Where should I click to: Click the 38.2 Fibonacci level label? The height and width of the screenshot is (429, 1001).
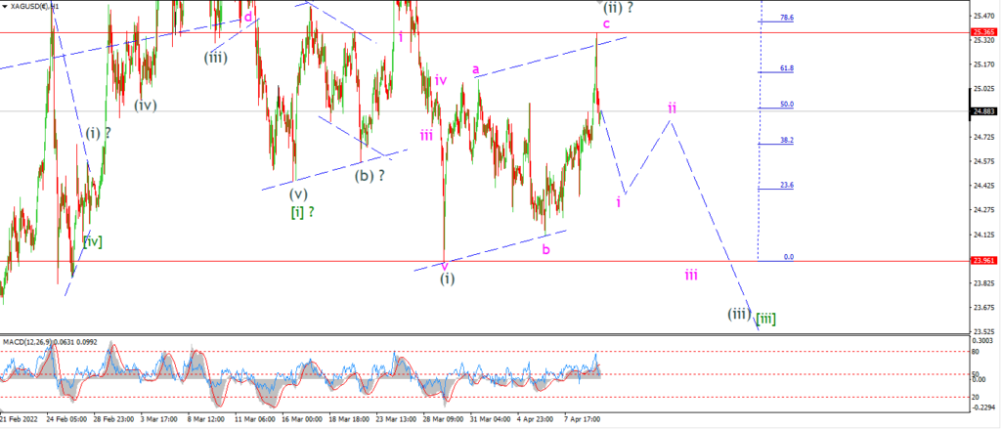coord(787,141)
